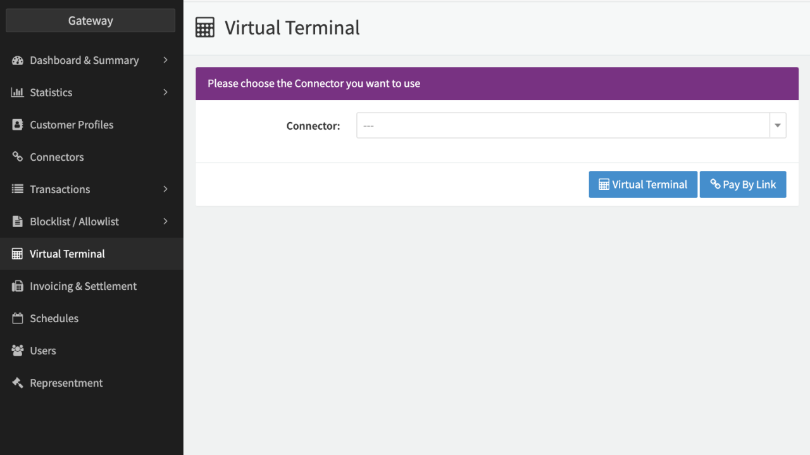The height and width of the screenshot is (455, 810).
Task: Click the Connectors chain link icon
Action: click(18, 157)
